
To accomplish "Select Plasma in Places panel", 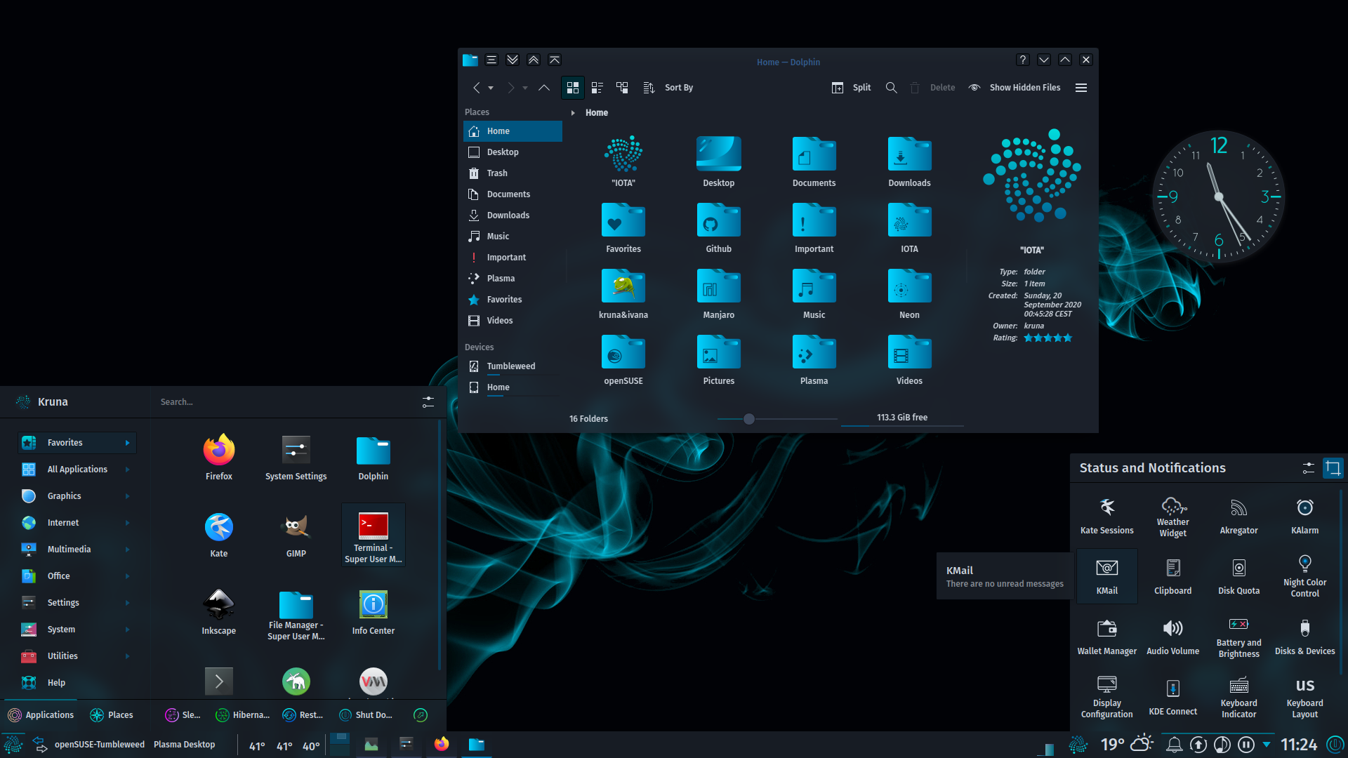I will 513,279.
